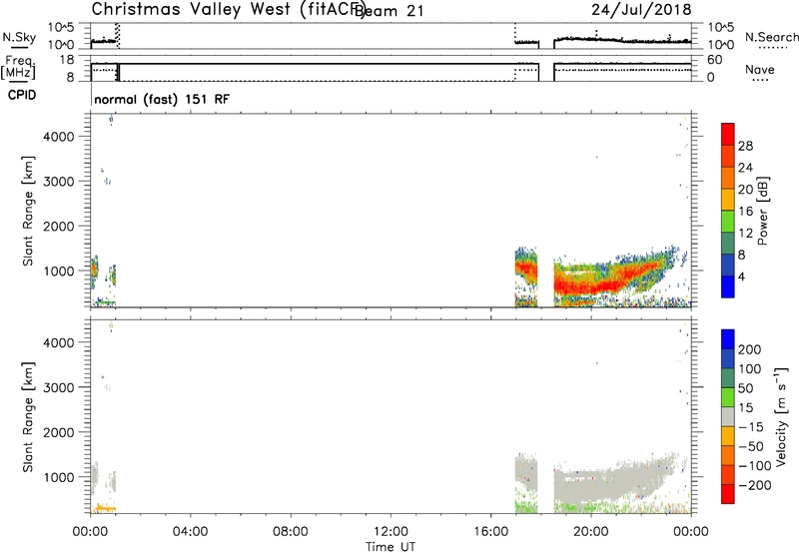This screenshot has height=553, width=799.
Task: Click 'normal (fast) 151 RF' text
Action: click(162, 99)
